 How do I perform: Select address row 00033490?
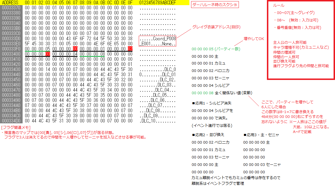pos(11,100)
